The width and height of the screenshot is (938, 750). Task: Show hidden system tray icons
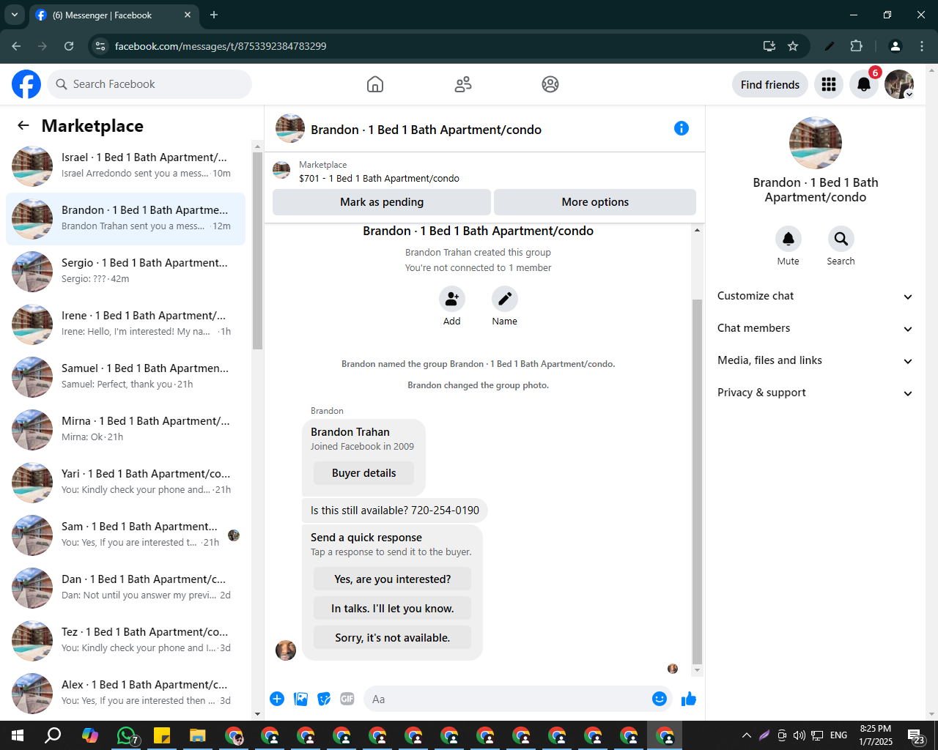746,735
